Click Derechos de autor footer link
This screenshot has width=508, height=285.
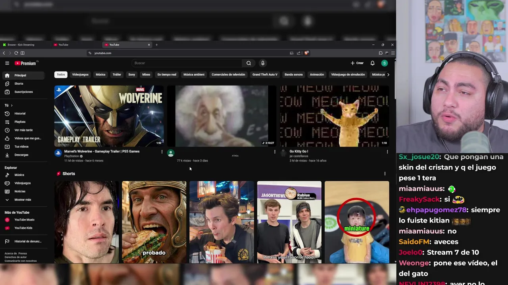(x=15, y=257)
